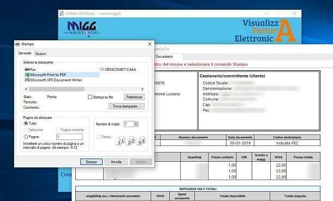Decrease number of copies with down arrow
333x201 pixels.
click(136, 125)
